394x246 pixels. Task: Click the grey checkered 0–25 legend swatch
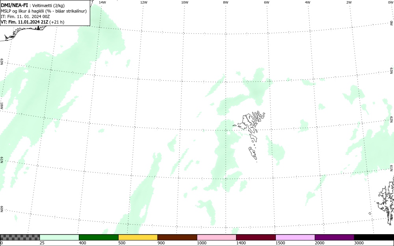(20, 237)
